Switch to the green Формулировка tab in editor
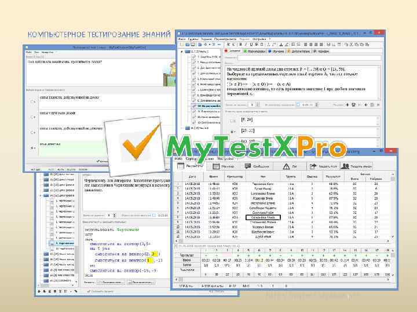This screenshot has width=417, height=312. [254, 51]
